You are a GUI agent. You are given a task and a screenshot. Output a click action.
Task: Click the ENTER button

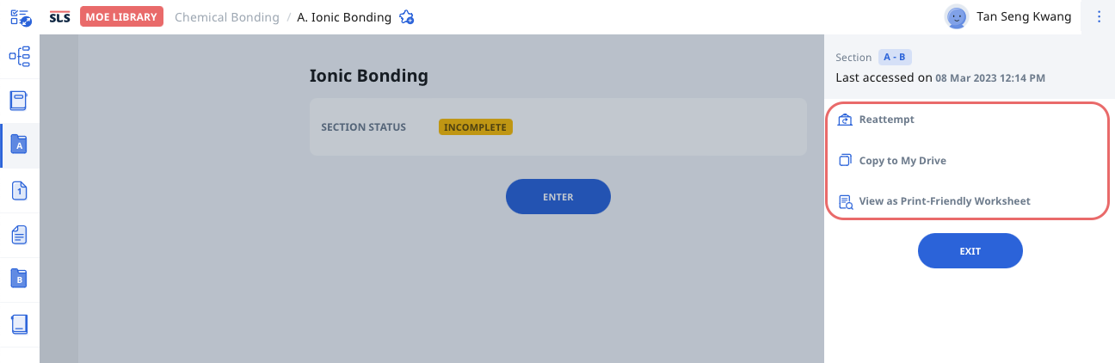point(557,197)
